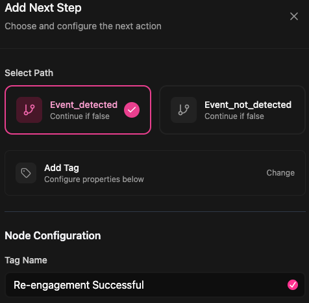309x303 pixels.
Task: Close the Add Next Step dialog
Action: [x=294, y=16]
